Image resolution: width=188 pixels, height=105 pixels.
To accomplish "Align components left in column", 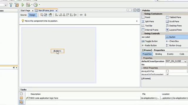I will 56,15.
